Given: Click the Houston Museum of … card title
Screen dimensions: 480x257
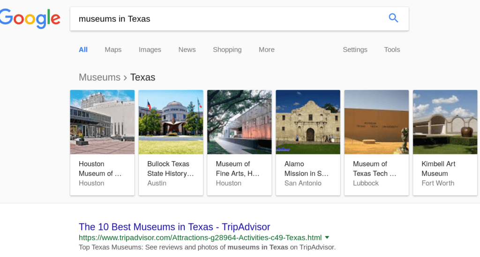Looking at the screenshot, I should [100, 169].
